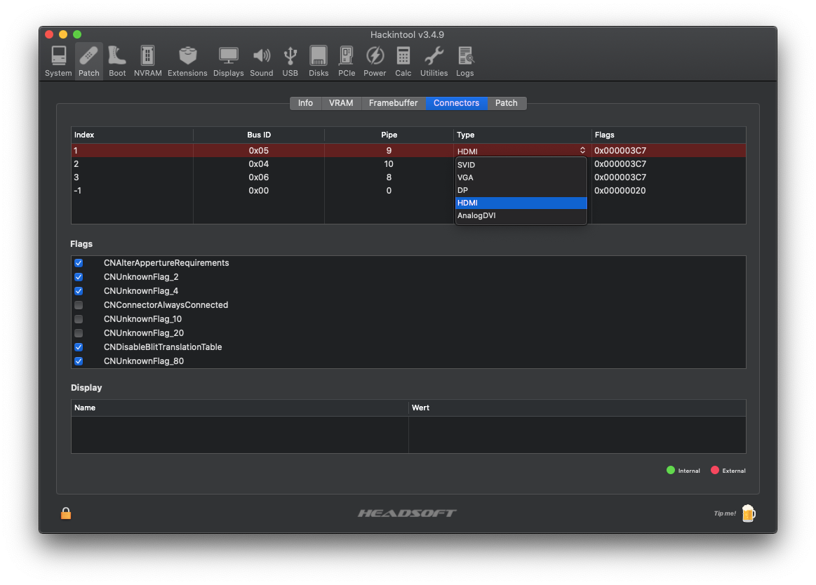Click the Calc calculator icon
The height and width of the screenshot is (585, 816).
(403, 61)
